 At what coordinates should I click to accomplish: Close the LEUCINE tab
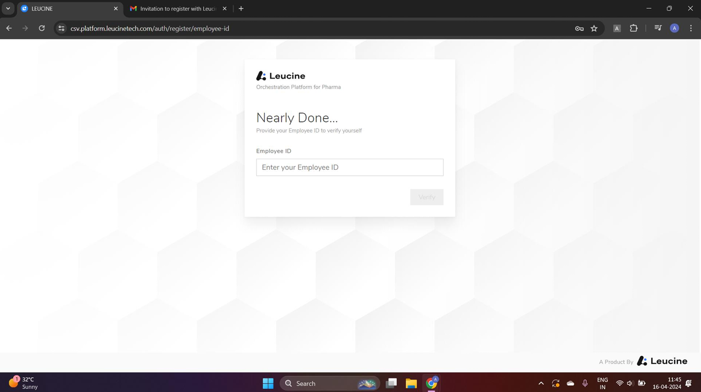(x=116, y=9)
